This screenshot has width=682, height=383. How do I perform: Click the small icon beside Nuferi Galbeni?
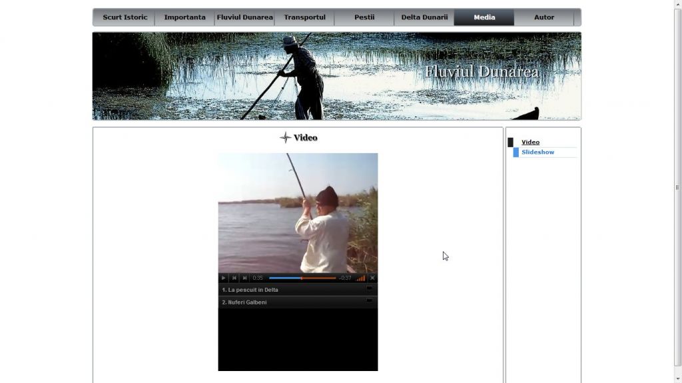pos(369,301)
